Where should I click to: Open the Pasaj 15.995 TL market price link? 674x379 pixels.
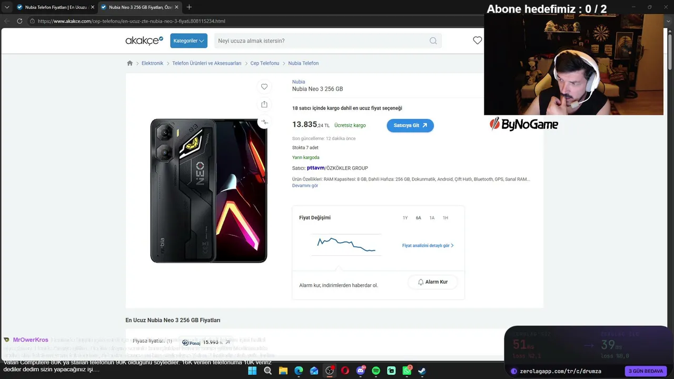coord(206,343)
